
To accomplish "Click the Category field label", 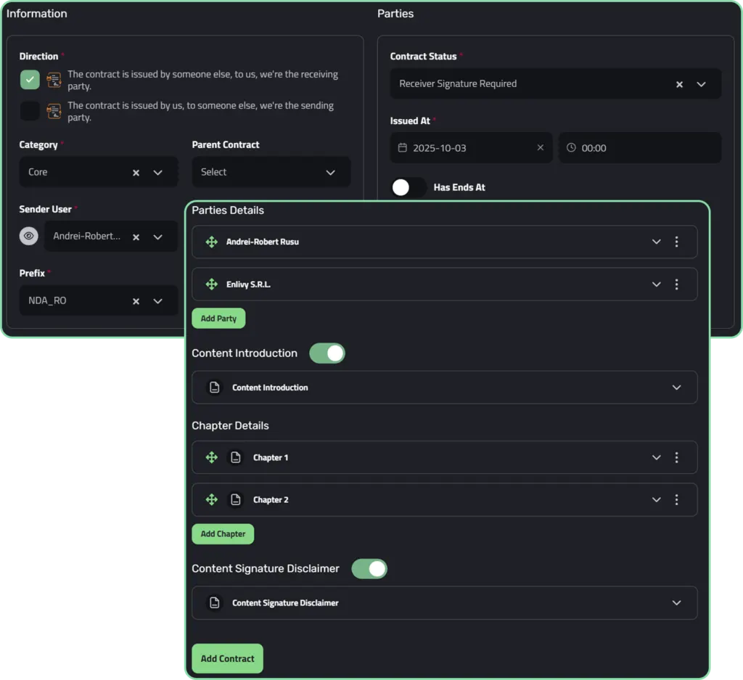I will (x=38, y=144).
